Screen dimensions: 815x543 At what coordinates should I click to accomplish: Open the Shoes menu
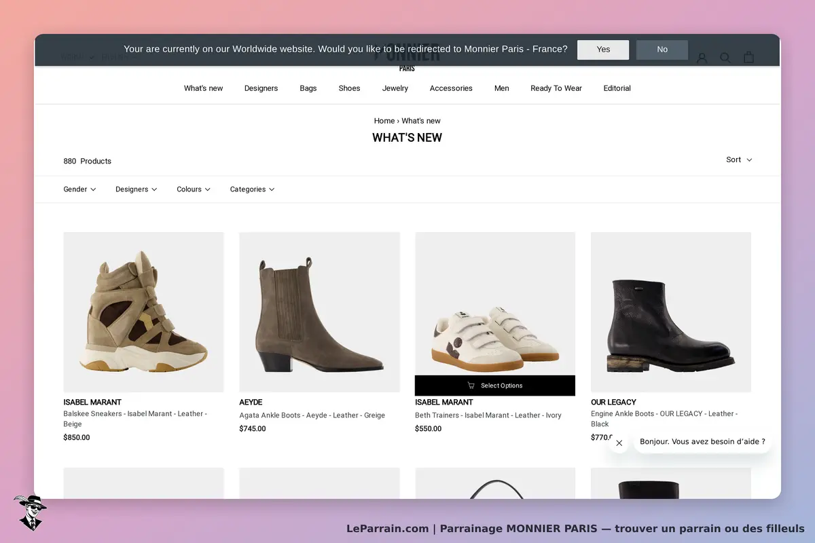click(x=349, y=88)
